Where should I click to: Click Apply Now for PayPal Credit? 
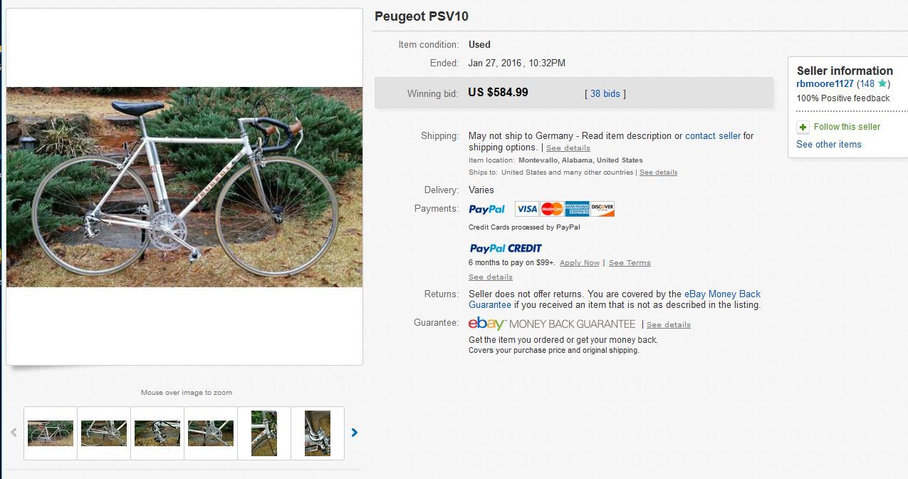click(x=579, y=263)
